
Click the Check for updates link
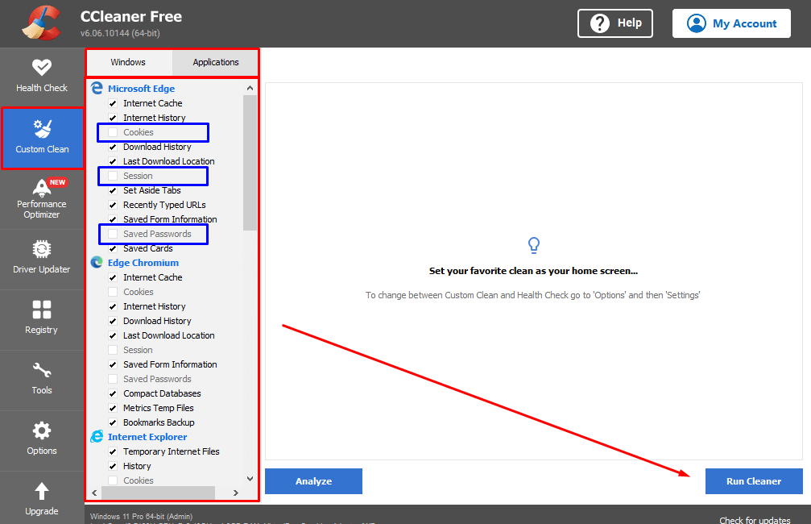click(755, 519)
